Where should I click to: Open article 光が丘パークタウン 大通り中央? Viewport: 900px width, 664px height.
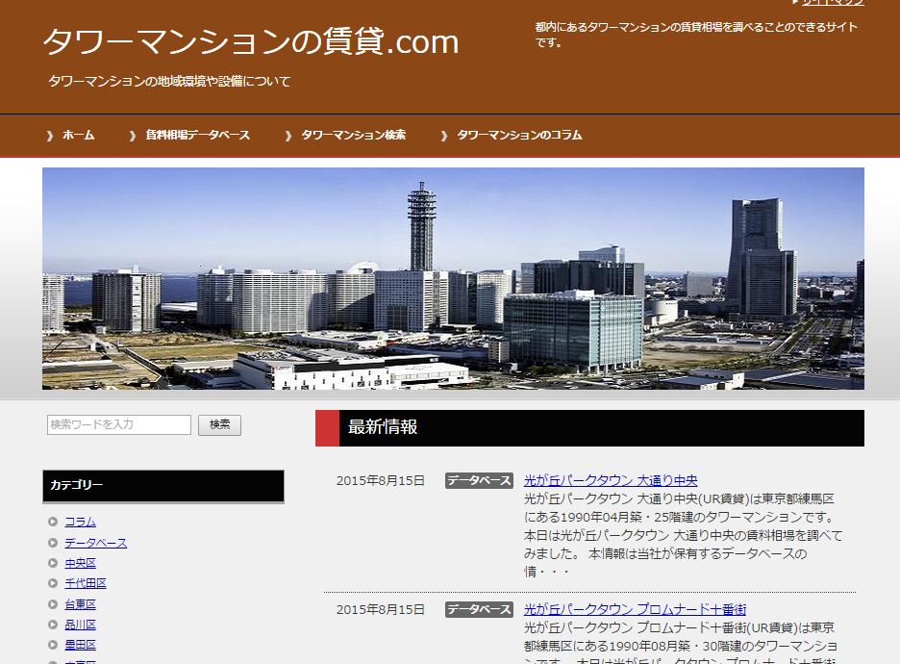(x=611, y=480)
